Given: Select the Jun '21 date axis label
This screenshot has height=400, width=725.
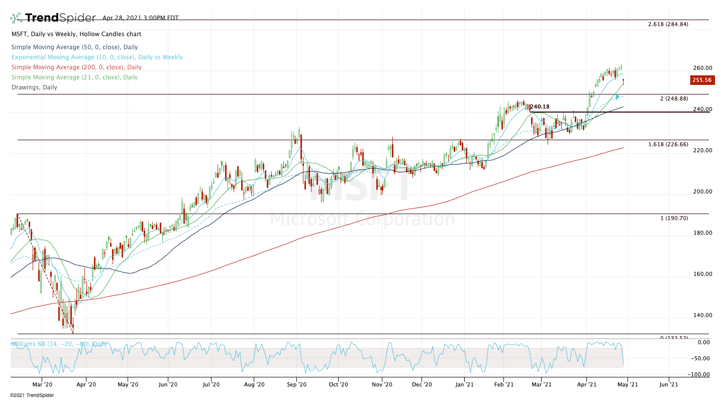Looking at the screenshot, I should pos(668,384).
